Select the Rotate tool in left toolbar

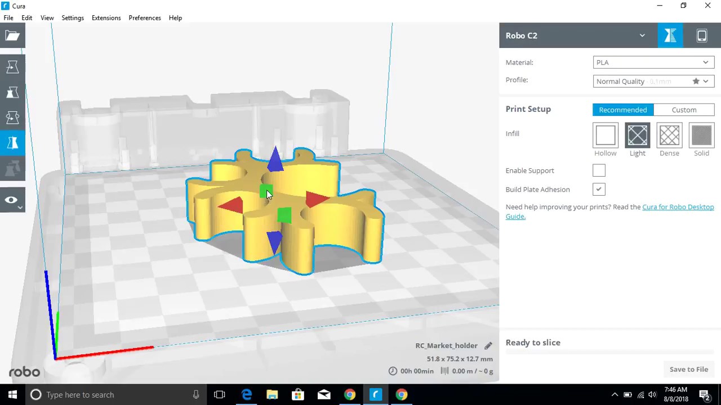point(12,118)
